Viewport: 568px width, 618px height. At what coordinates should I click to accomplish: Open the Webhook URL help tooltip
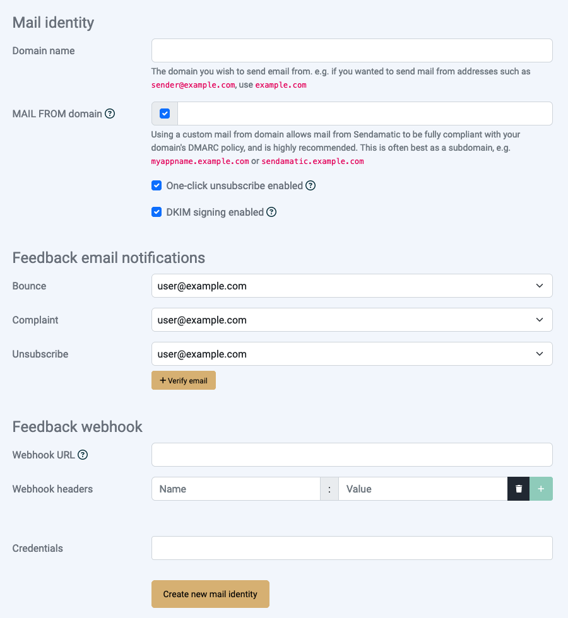click(83, 454)
